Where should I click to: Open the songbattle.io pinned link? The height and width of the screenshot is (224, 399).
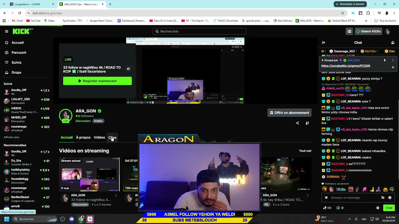[x=346, y=66]
